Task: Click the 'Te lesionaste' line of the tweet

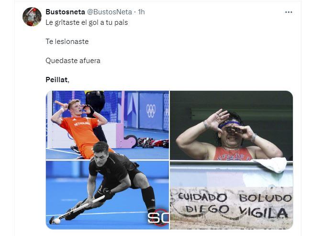Action: click(67, 42)
